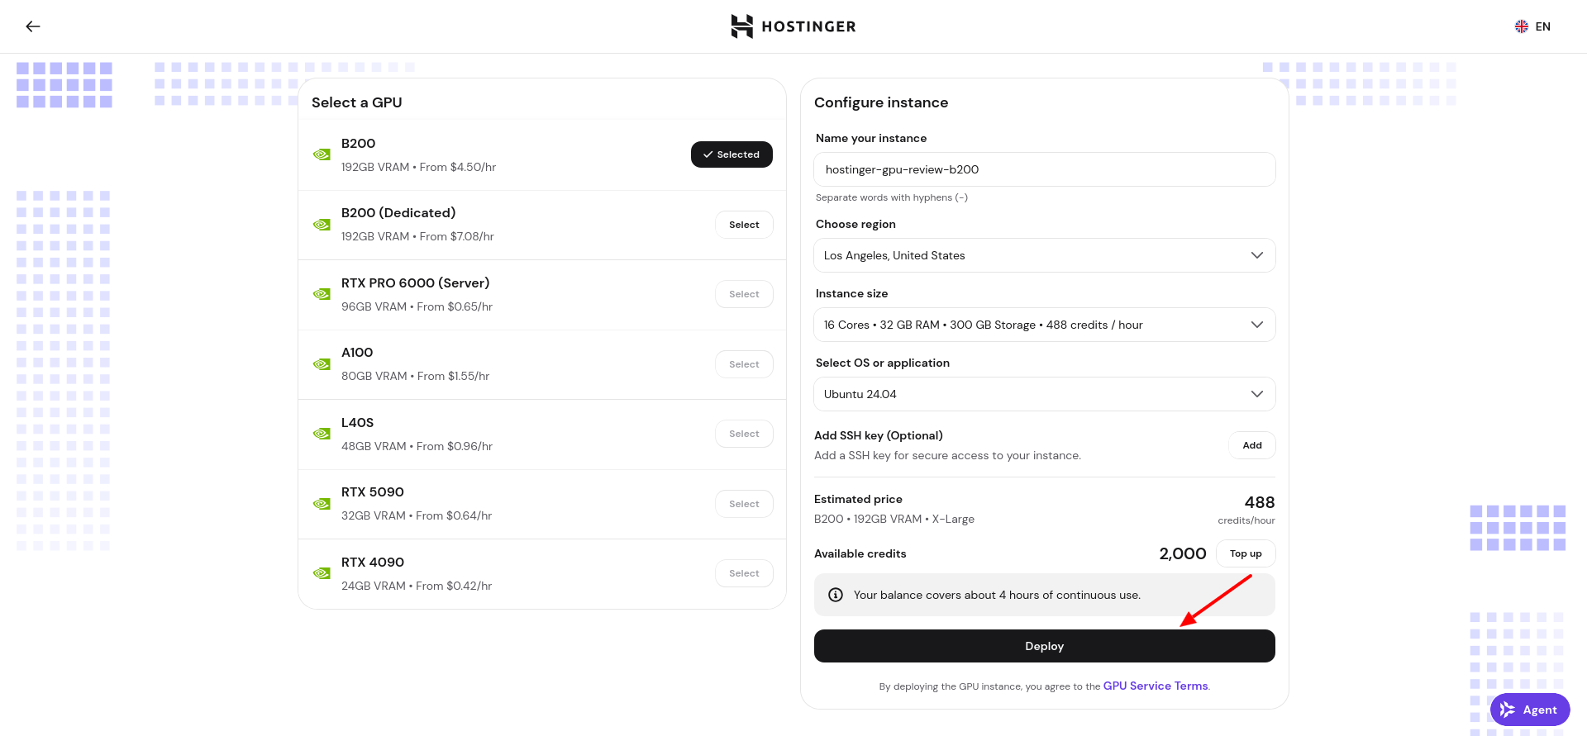
Task: Toggle the Selected button for B200
Action: point(732,154)
